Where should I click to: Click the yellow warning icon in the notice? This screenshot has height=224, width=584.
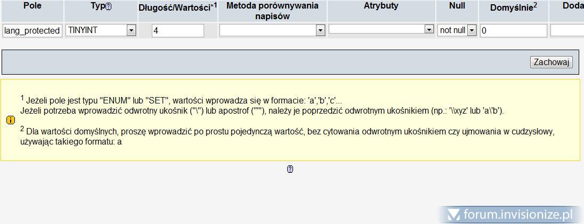10,121
